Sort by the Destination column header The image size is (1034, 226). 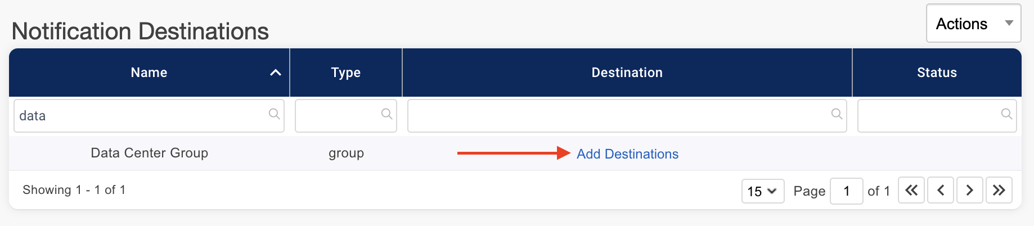click(x=627, y=73)
